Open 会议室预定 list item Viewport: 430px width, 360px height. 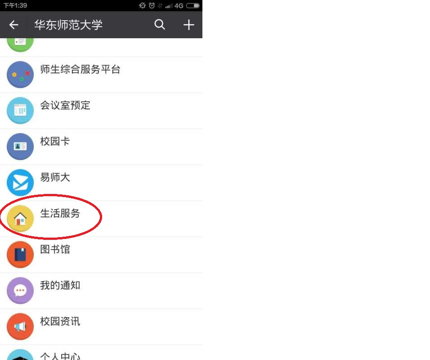(x=101, y=111)
